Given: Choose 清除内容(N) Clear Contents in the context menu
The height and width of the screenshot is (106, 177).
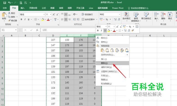Looking at the screenshot, I should tap(112, 67).
